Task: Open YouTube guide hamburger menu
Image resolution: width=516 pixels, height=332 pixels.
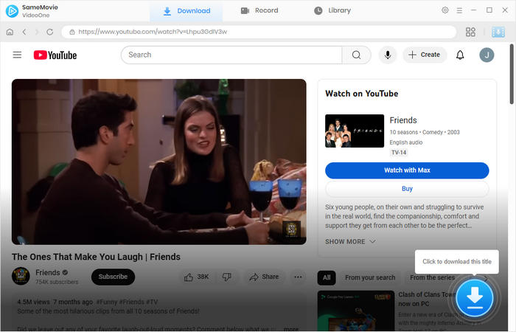Action: click(x=17, y=55)
